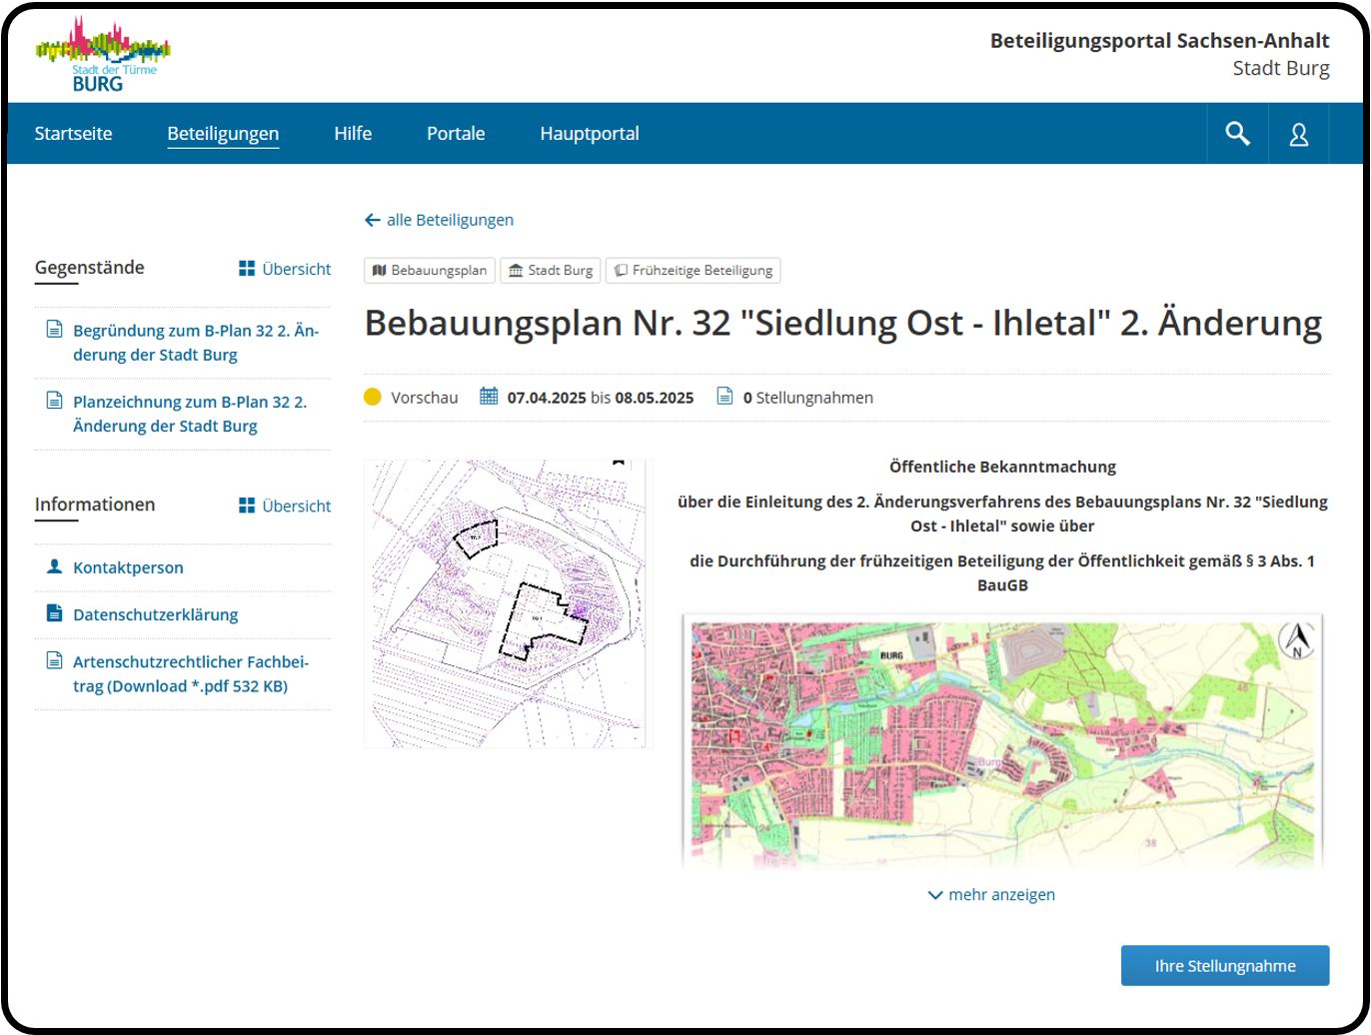This screenshot has width=1371, height=1035.
Task: Click the Stadt Burg tag
Action: click(x=551, y=271)
